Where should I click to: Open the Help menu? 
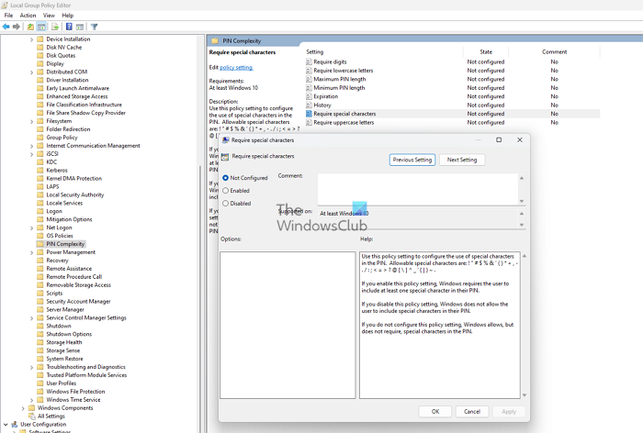point(68,16)
